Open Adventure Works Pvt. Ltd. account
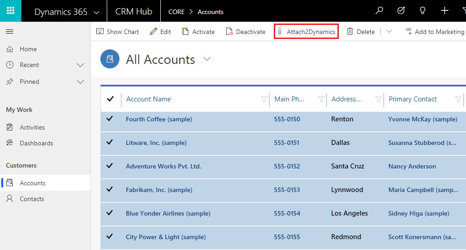This screenshot has width=466, height=250. tap(164, 166)
